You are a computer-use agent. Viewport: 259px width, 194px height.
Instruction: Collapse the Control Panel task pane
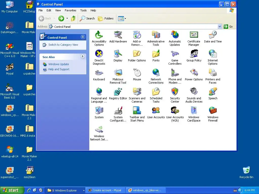tap(83, 37)
